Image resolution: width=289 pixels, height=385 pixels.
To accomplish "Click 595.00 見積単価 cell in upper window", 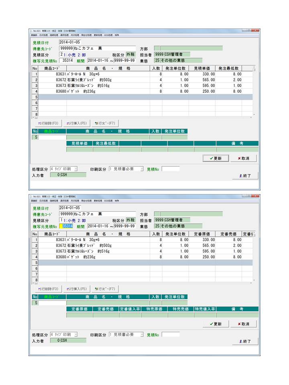I will coord(202,86).
